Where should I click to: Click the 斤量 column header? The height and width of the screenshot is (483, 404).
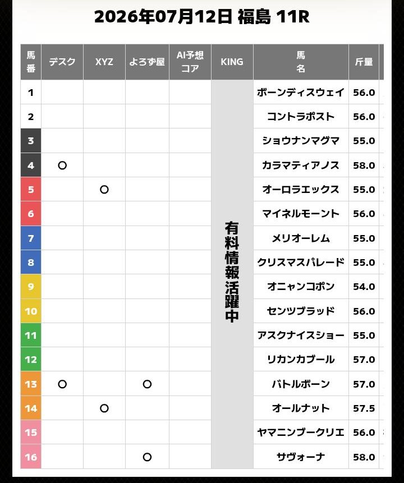364,62
